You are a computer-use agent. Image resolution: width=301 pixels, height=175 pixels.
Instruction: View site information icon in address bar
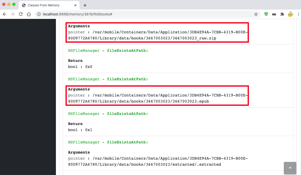coord(39,14)
